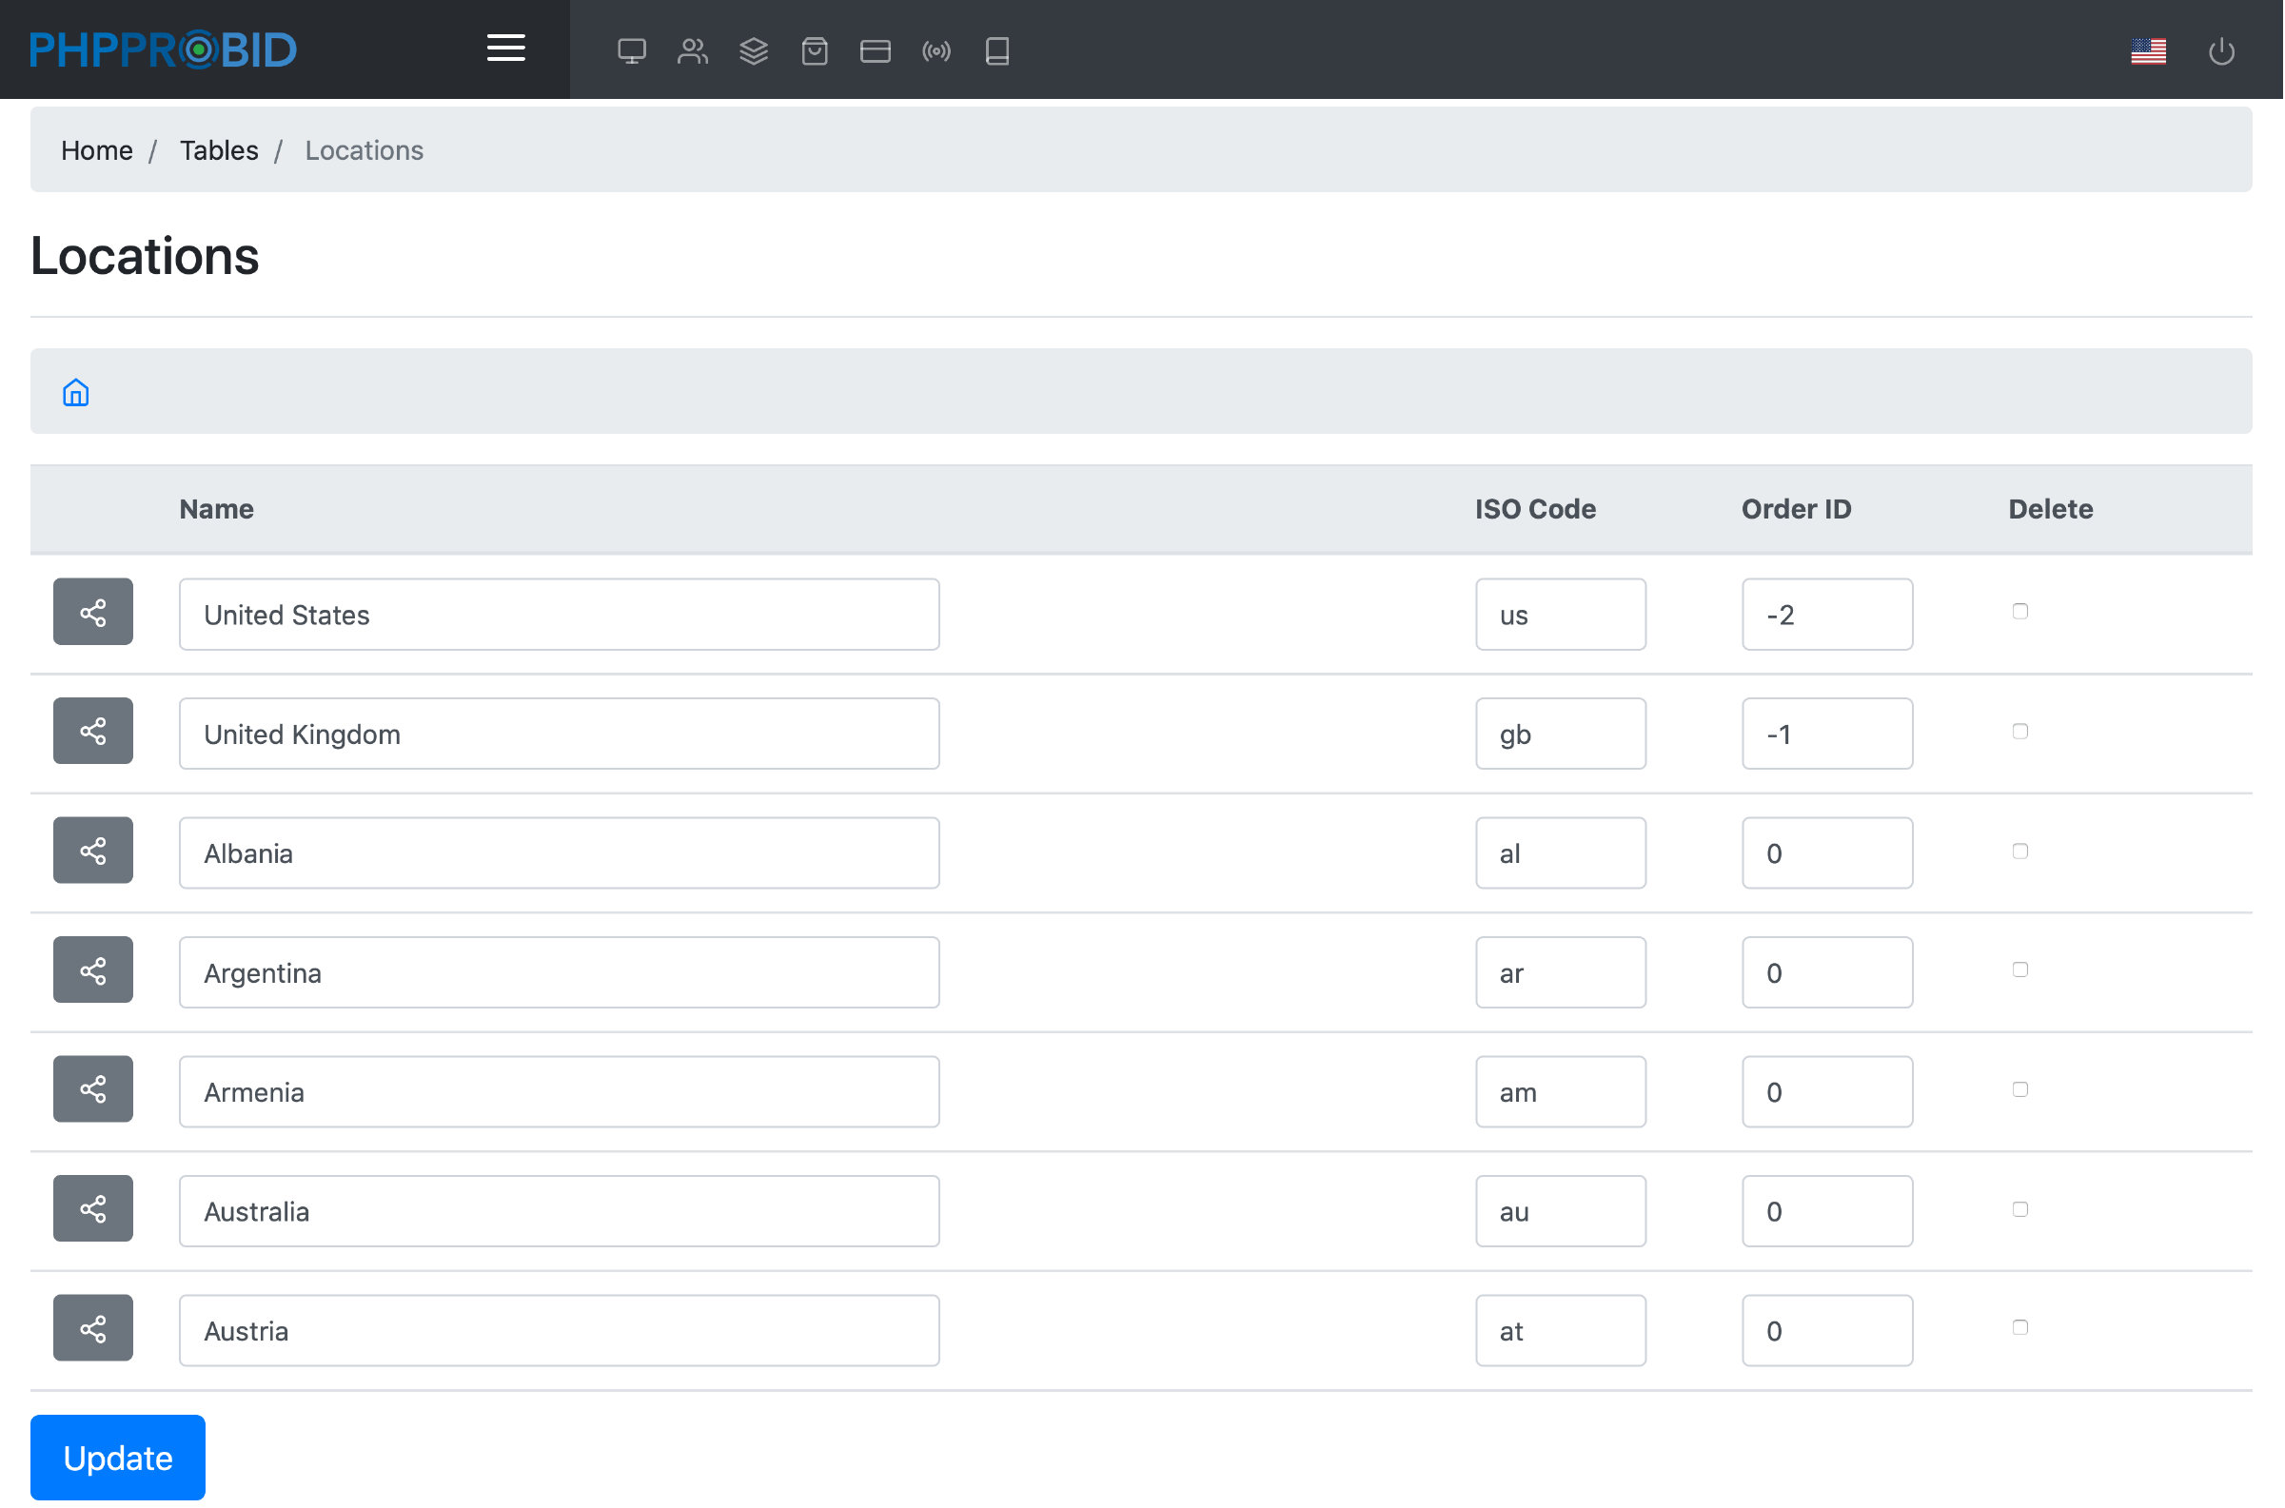Open the monitor dashboard icon in navbar

click(x=631, y=51)
